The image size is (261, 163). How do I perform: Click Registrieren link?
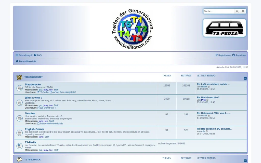[223, 55]
